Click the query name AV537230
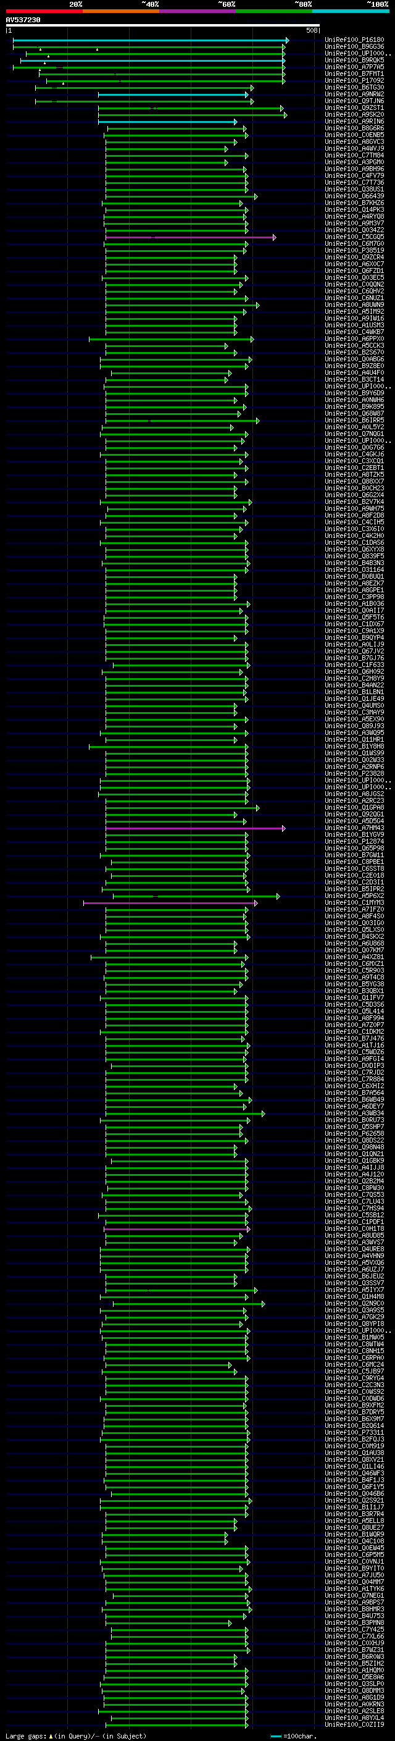 23,20
